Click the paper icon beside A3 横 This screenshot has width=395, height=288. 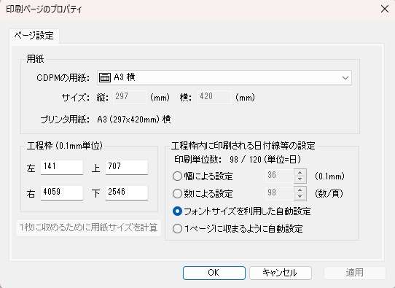(104, 77)
